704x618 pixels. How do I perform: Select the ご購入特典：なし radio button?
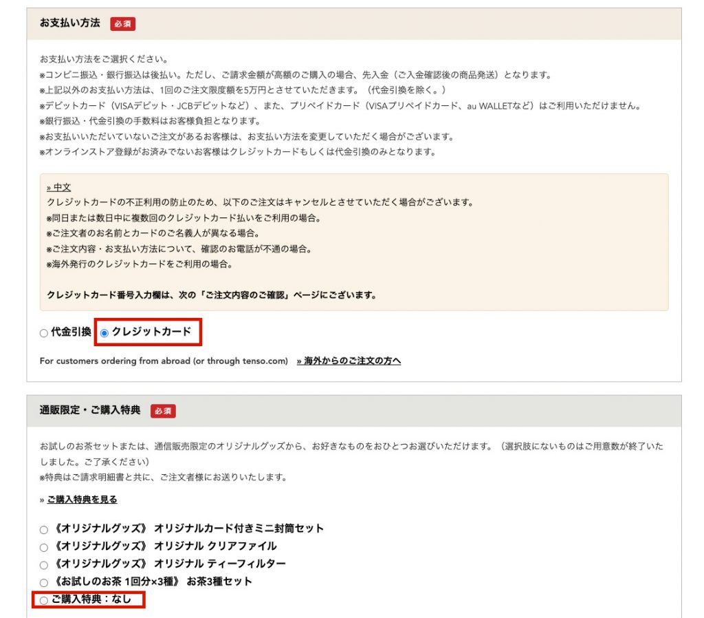point(44,601)
